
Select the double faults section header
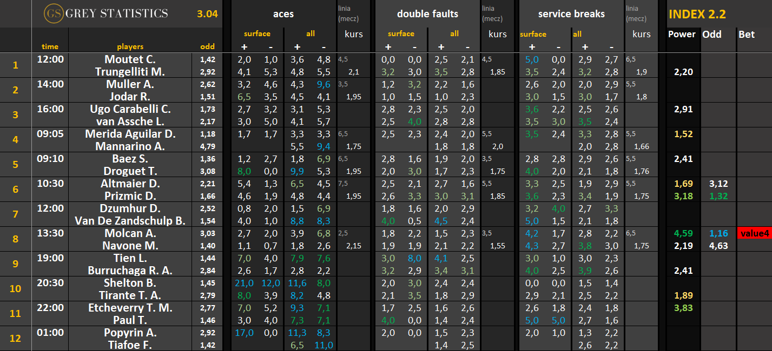point(427,14)
